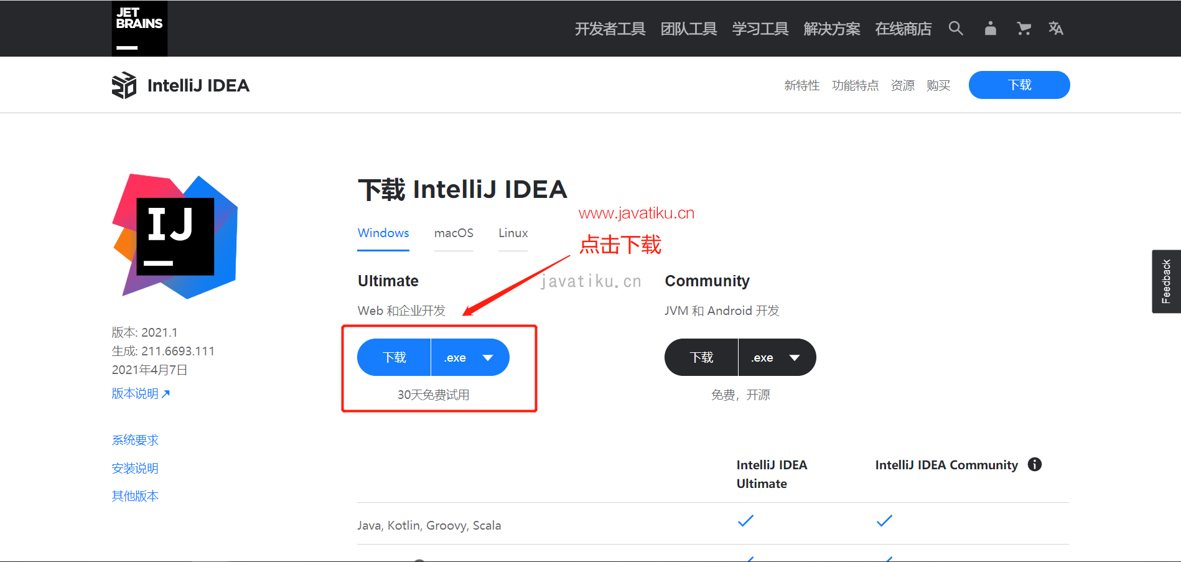The height and width of the screenshot is (562, 1181).
Task: Click the 'IntelliJ IDEA Ultimate' column header
Action: pyautogui.click(x=772, y=474)
